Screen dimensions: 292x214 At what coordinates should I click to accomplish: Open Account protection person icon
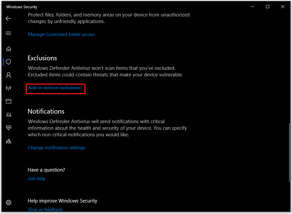click(8, 75)
